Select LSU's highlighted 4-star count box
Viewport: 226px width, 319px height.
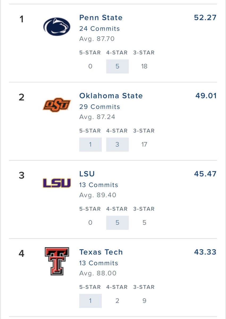pyautogui.click(x=117, y=223)
